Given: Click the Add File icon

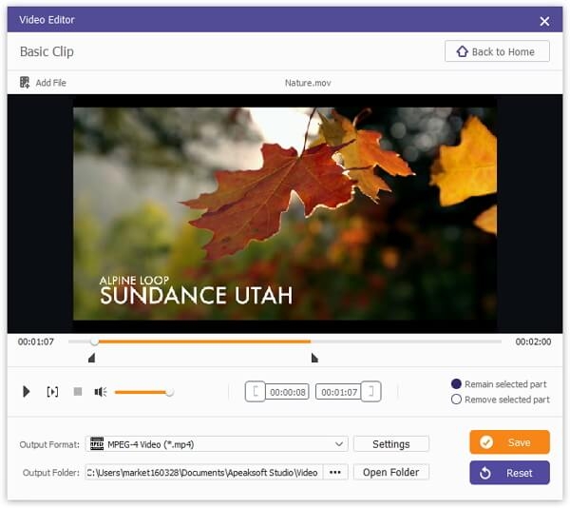Looking at the screenshot, I should [25, 83].
